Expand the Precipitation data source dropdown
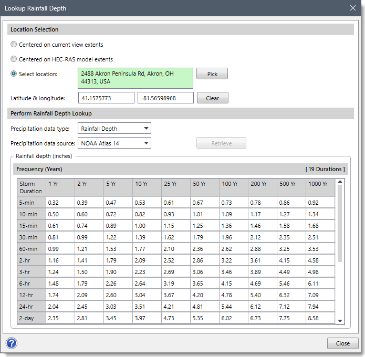 click(x=114, y=143)
